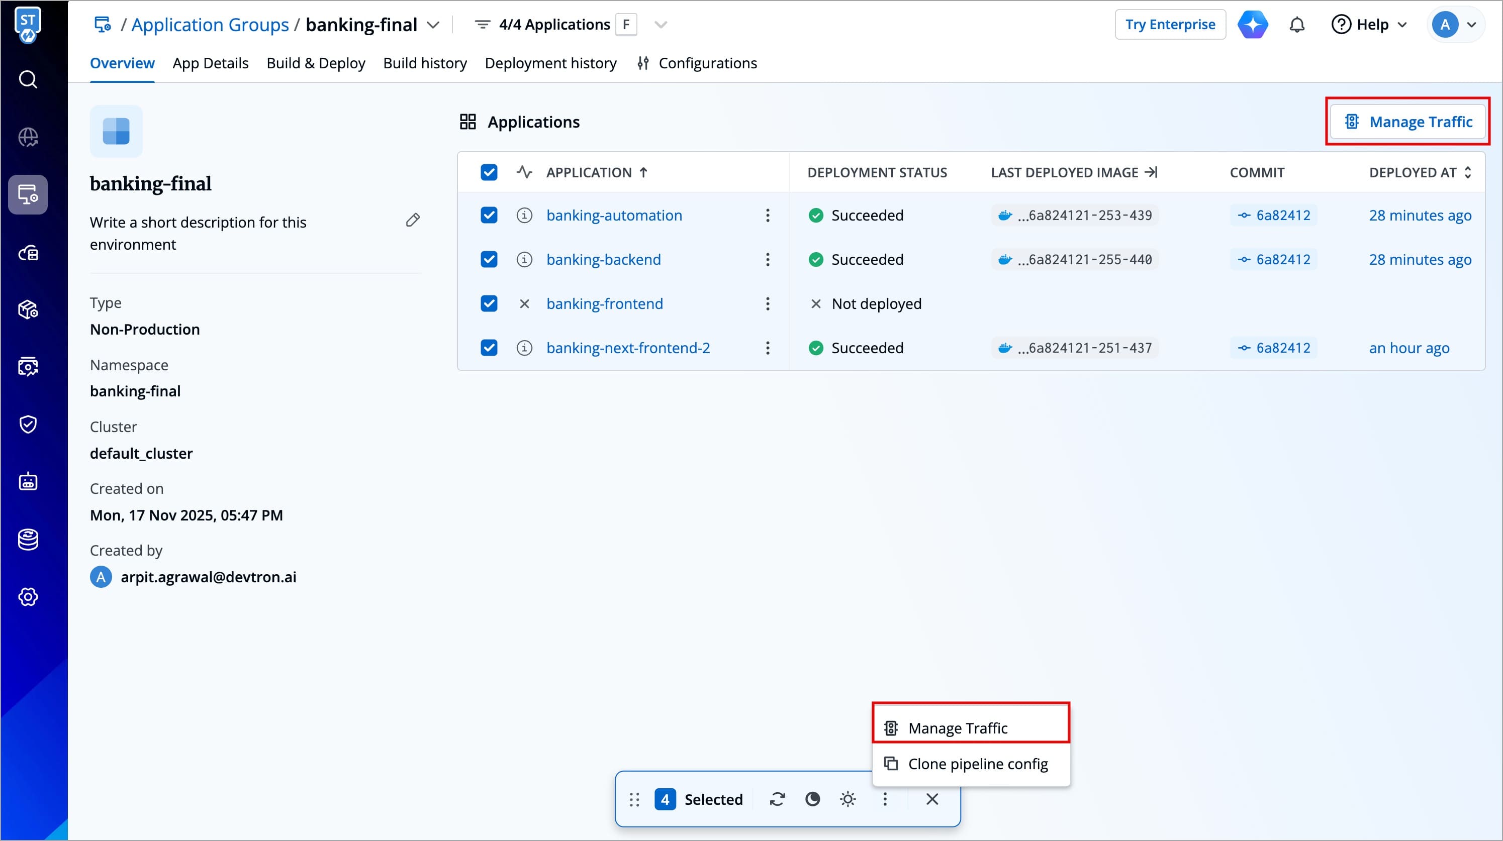Click the restart icon in the selection bar
This screenshot has width=1503, height=841.
777,799
